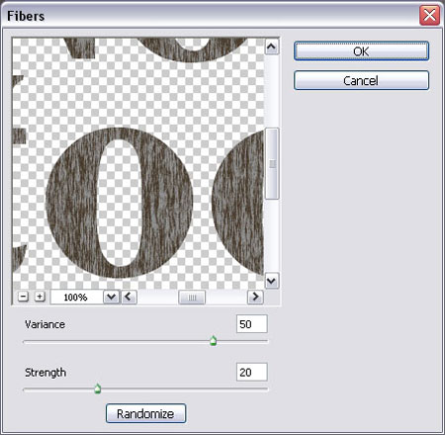This screenshot has height=435, width=445.
Task: Click the zoom out minus icon
Action: 23,297
